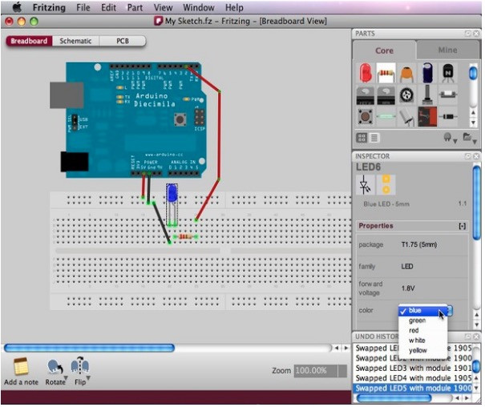
Task: Click the Parts bin vertical scrollbar thumb
Action: pos(473,73)
